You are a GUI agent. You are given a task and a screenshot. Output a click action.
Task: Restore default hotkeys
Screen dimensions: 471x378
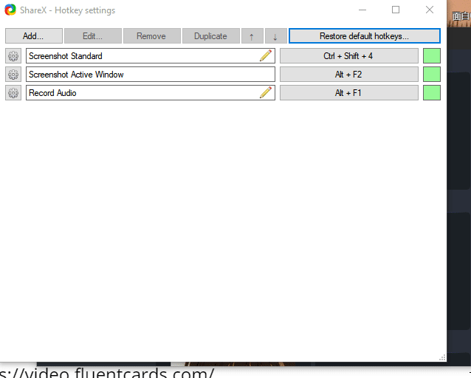coord(365,36)
